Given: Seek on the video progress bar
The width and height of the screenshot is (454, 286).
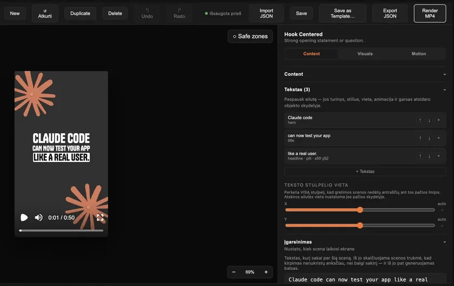Looking at the screenshot, I should [62, 230].
